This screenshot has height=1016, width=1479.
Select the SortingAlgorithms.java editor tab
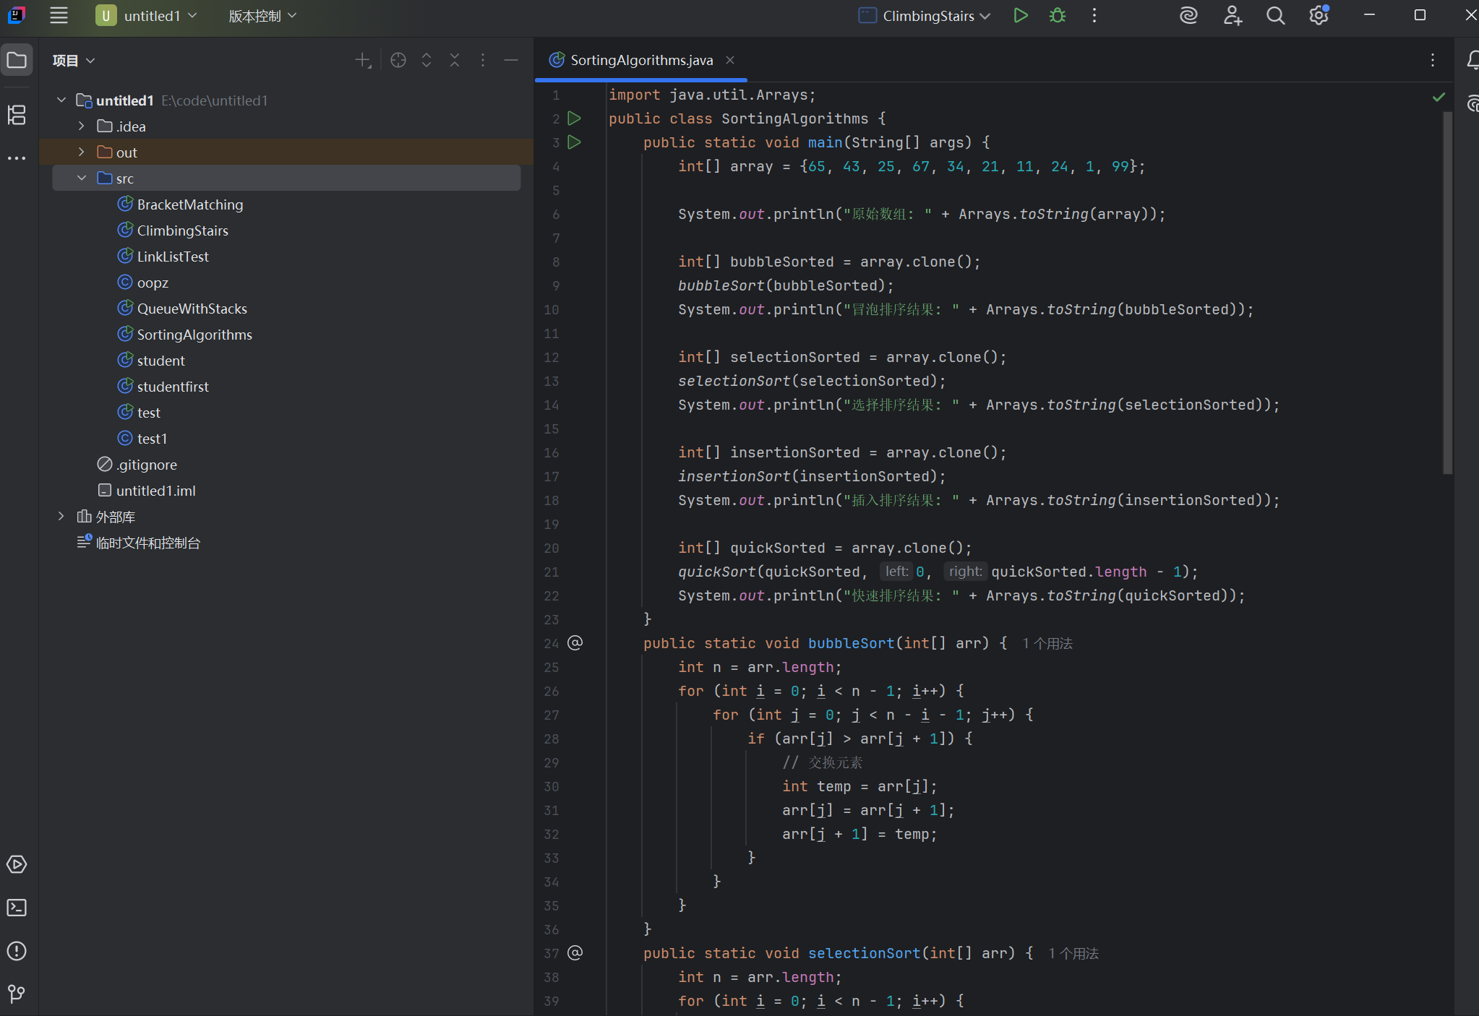(642, 60)
